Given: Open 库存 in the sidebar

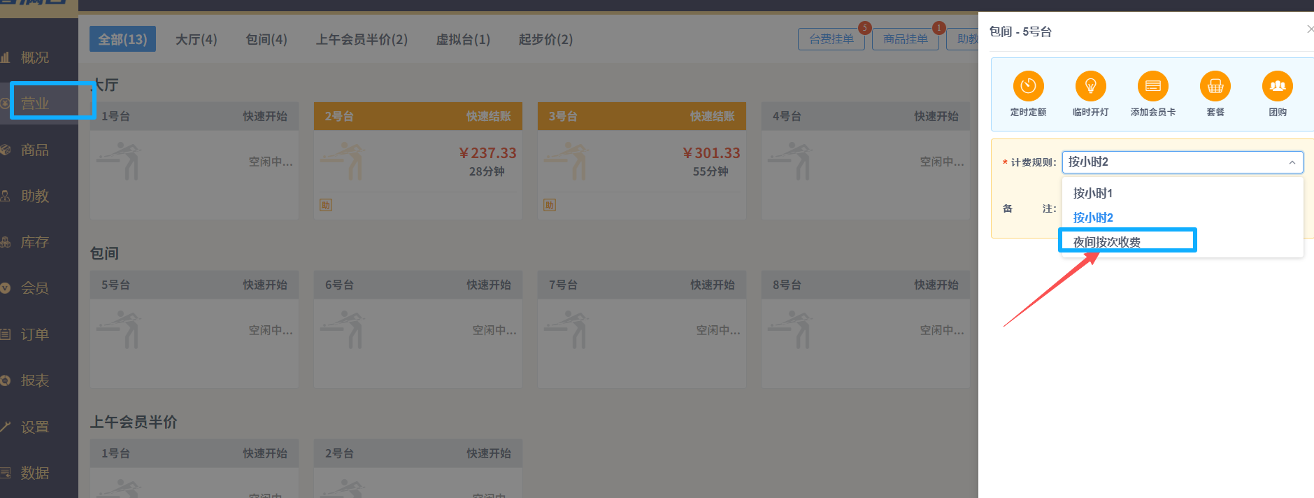Looking at the screenshot, I should (35, 242).
